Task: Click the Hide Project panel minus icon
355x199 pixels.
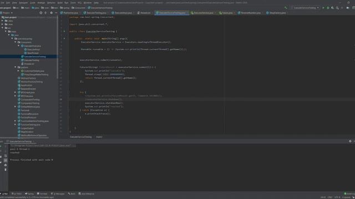Action: point(56,13)
